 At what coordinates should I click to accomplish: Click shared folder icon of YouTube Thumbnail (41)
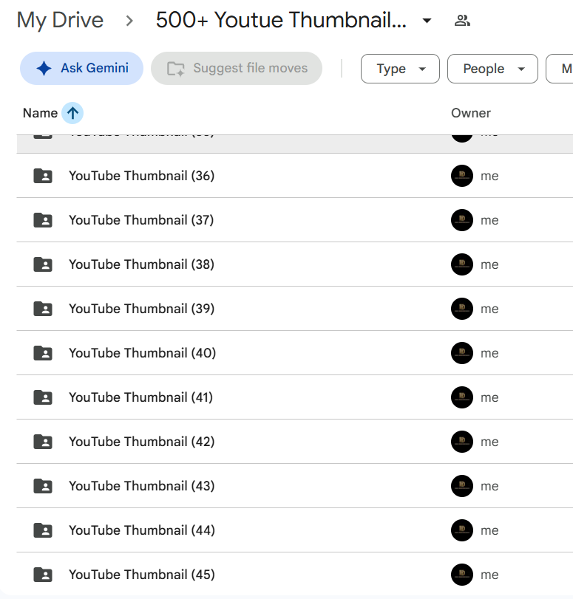click(43, 397)
